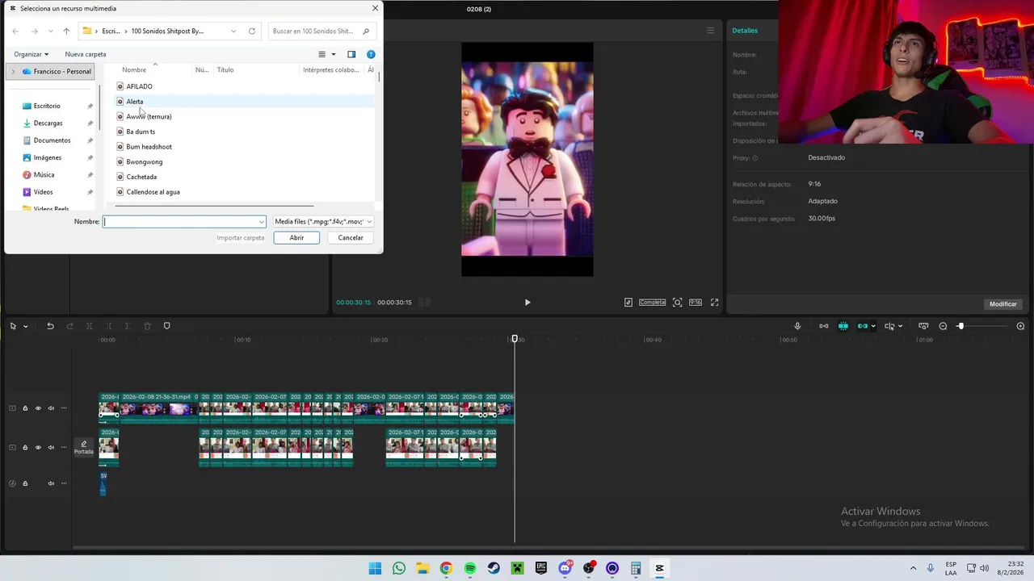The height and width of the screenshot is (581, 1034).
Task: Click Importar carpeta in the dialog
Action: (x=241, y=237)
